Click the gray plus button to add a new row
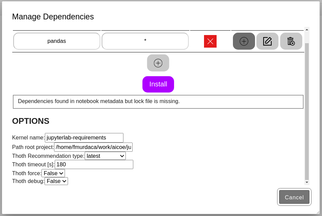The width and height of the screenshot is (322, 216). (158, 63)
